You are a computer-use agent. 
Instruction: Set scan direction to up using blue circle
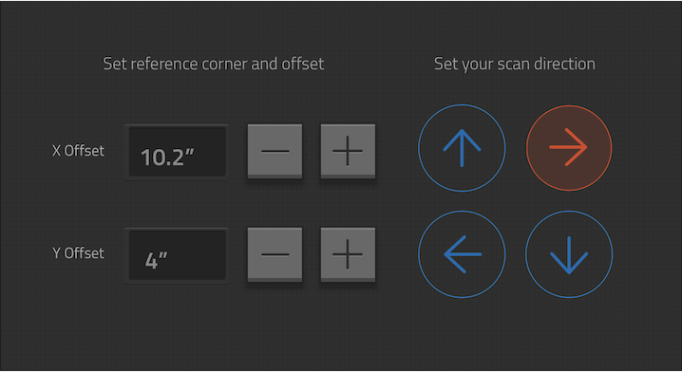click(x=462, y=148)
